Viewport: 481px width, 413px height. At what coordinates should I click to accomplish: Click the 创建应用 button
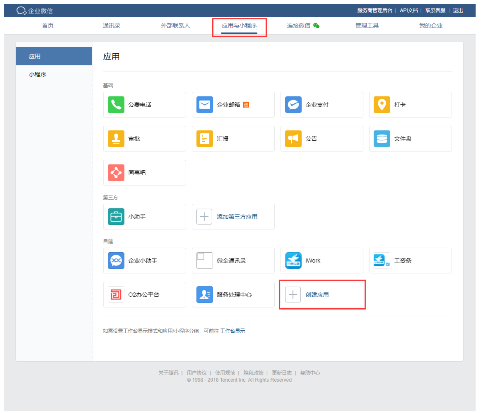click(317, 295)
